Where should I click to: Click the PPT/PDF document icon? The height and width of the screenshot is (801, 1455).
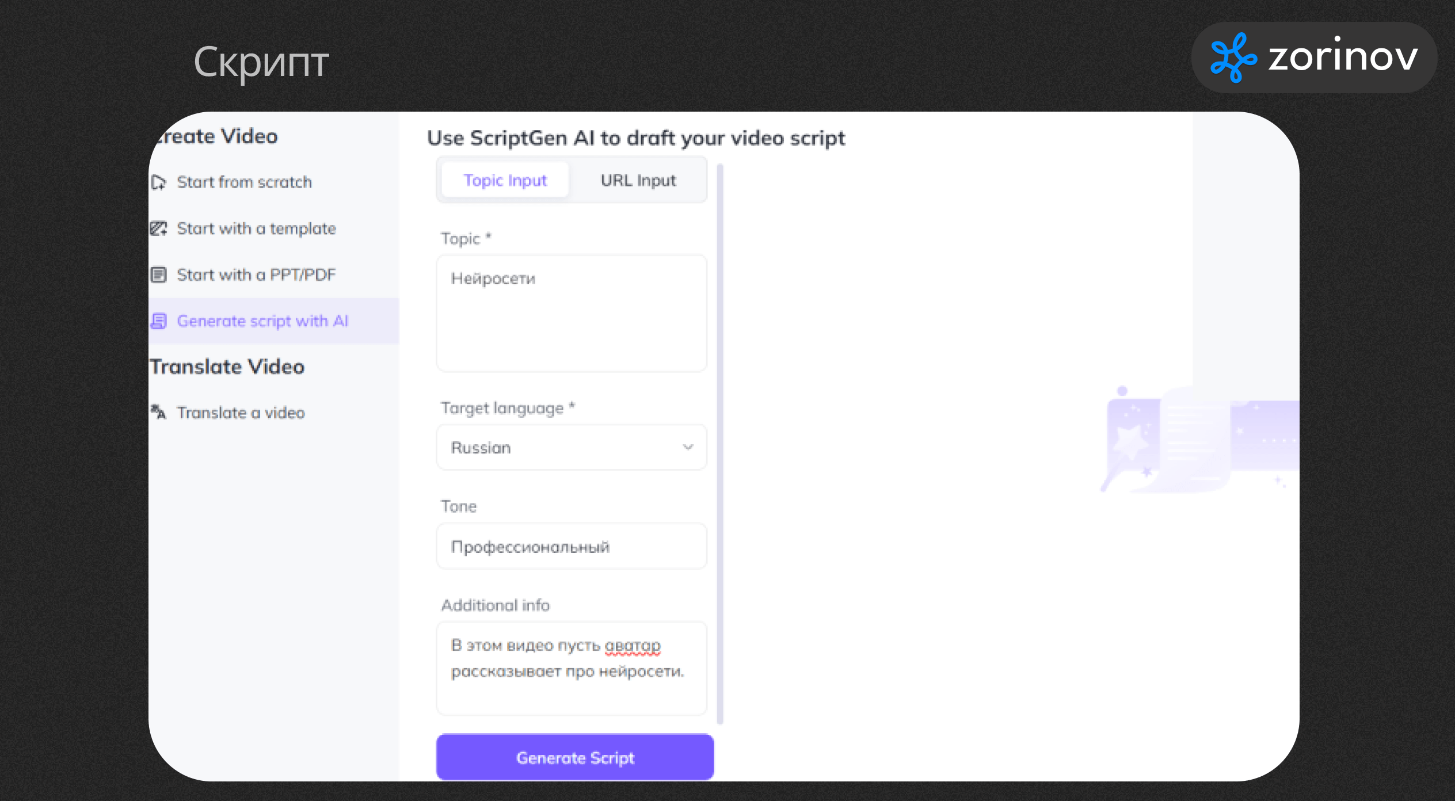tap(159, 274)
